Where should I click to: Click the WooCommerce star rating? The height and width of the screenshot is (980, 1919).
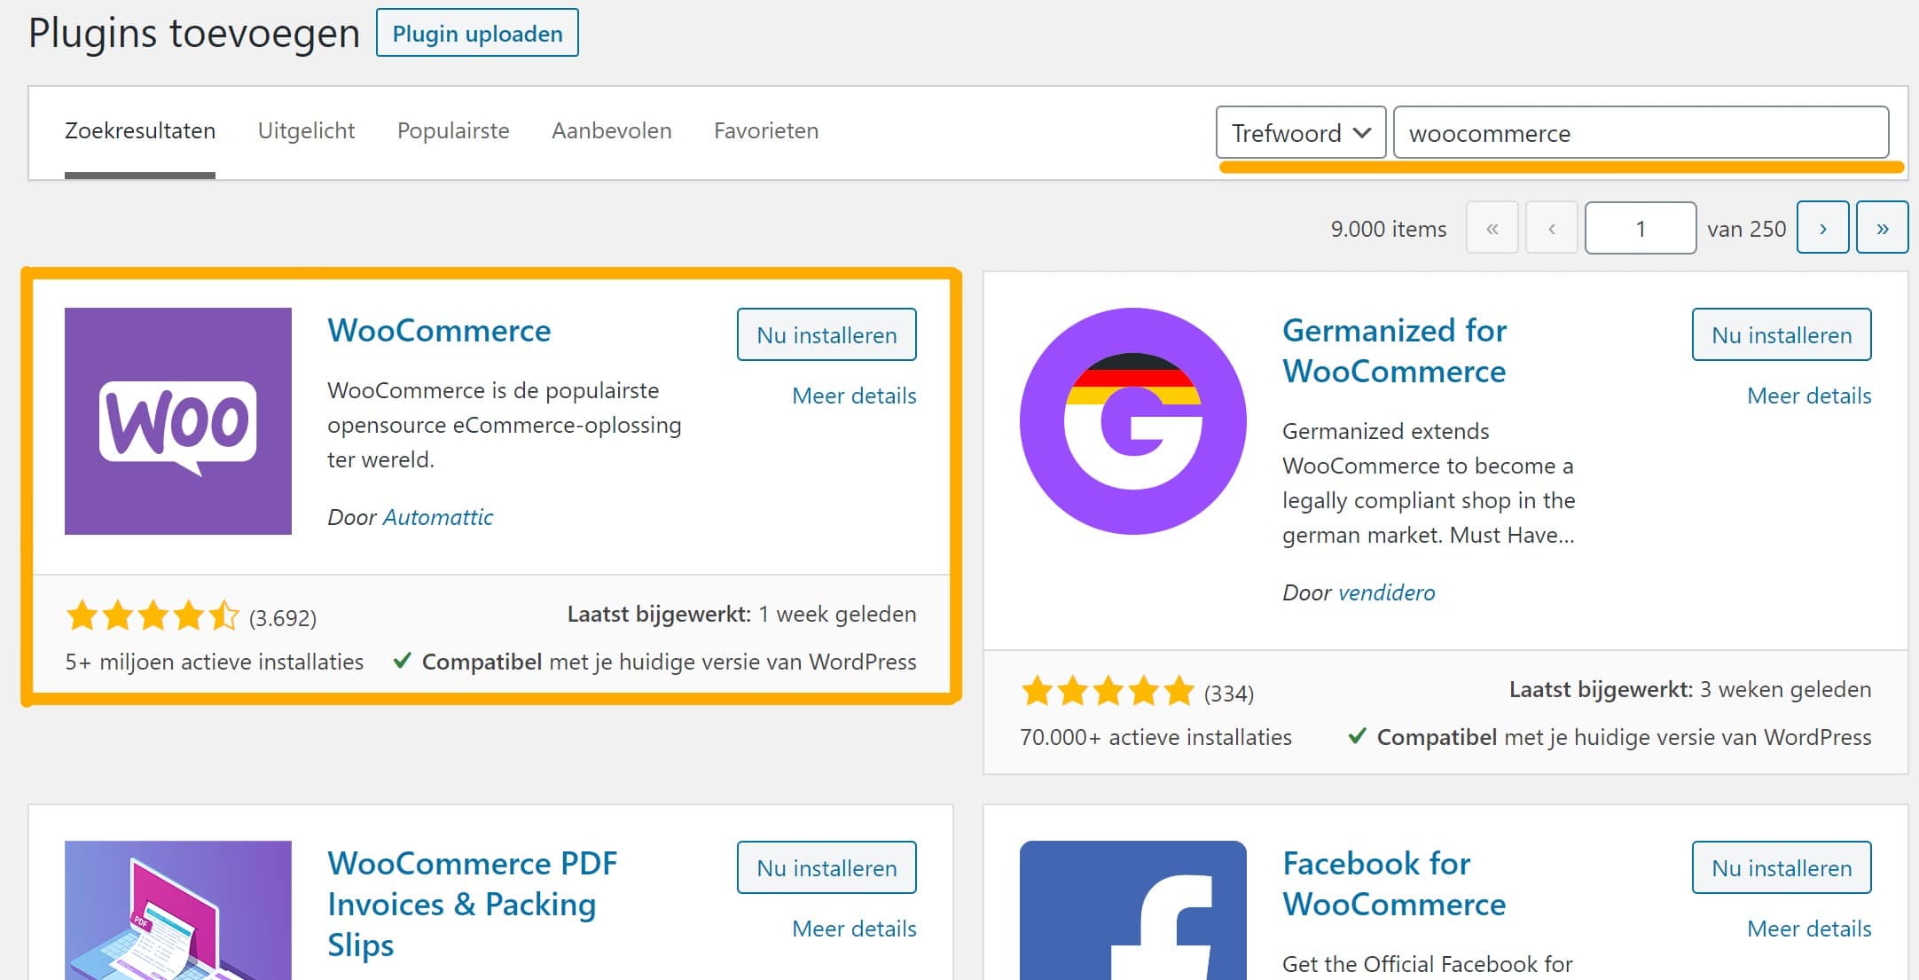153,615
